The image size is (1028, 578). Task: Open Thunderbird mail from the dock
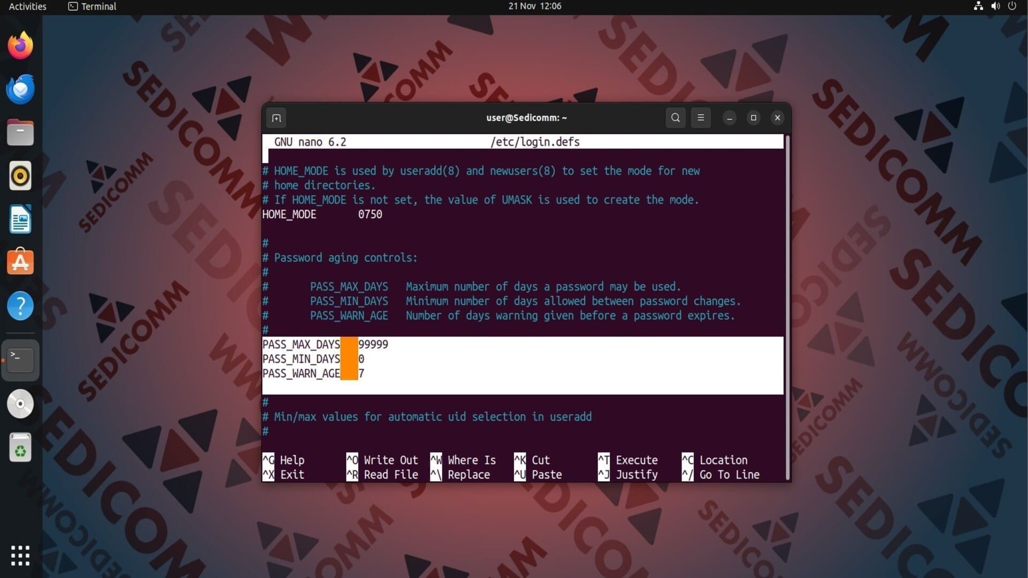(20, 89)
